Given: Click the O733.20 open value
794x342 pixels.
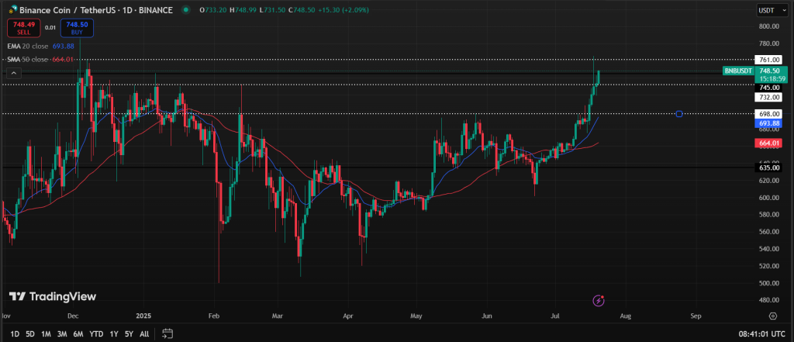Looking at the screenshot, I should click(212, 9).
